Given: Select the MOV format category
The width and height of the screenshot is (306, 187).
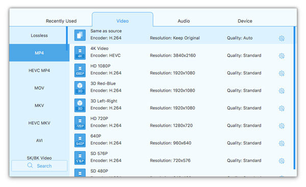Looking at the screenshot, I should pos(39,88).
